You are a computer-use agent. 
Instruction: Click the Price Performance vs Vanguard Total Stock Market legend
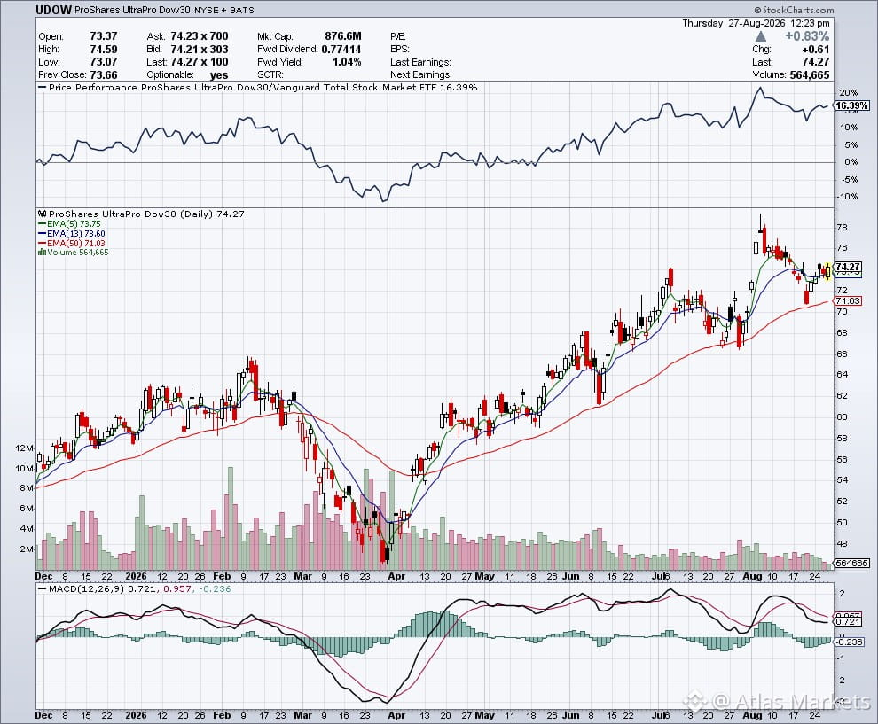258,87
